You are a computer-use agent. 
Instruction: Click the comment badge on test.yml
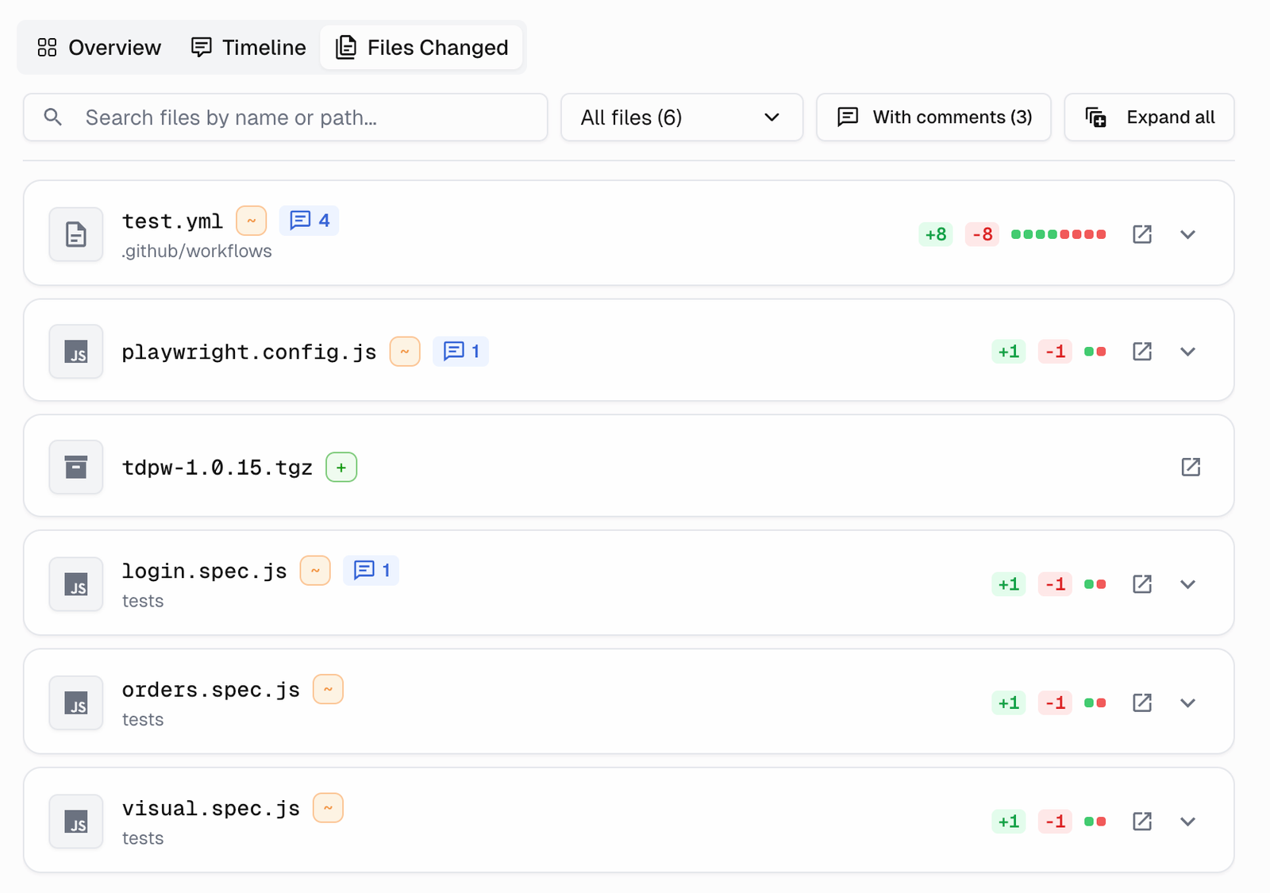309,221
